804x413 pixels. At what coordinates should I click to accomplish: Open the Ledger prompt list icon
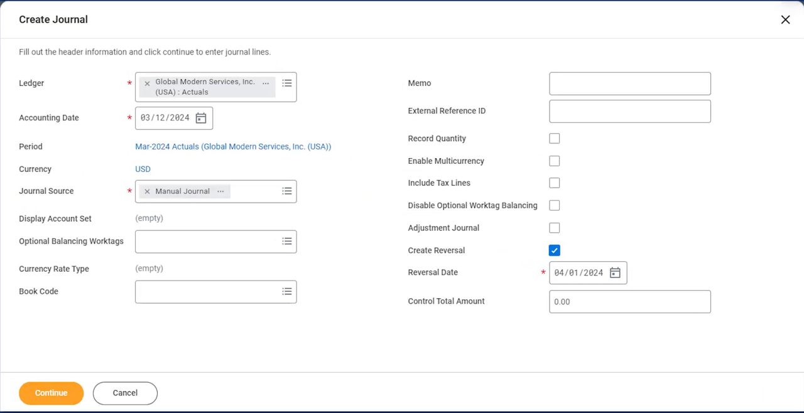[x=286, y=83]
